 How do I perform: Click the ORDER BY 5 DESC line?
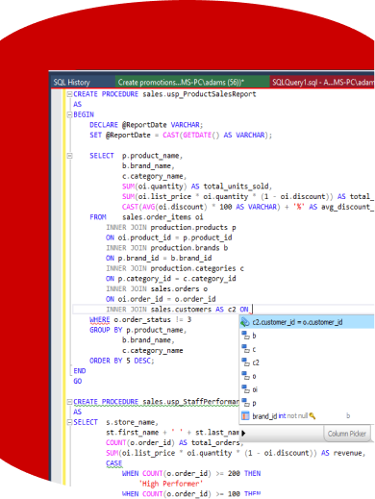(122, 361)
